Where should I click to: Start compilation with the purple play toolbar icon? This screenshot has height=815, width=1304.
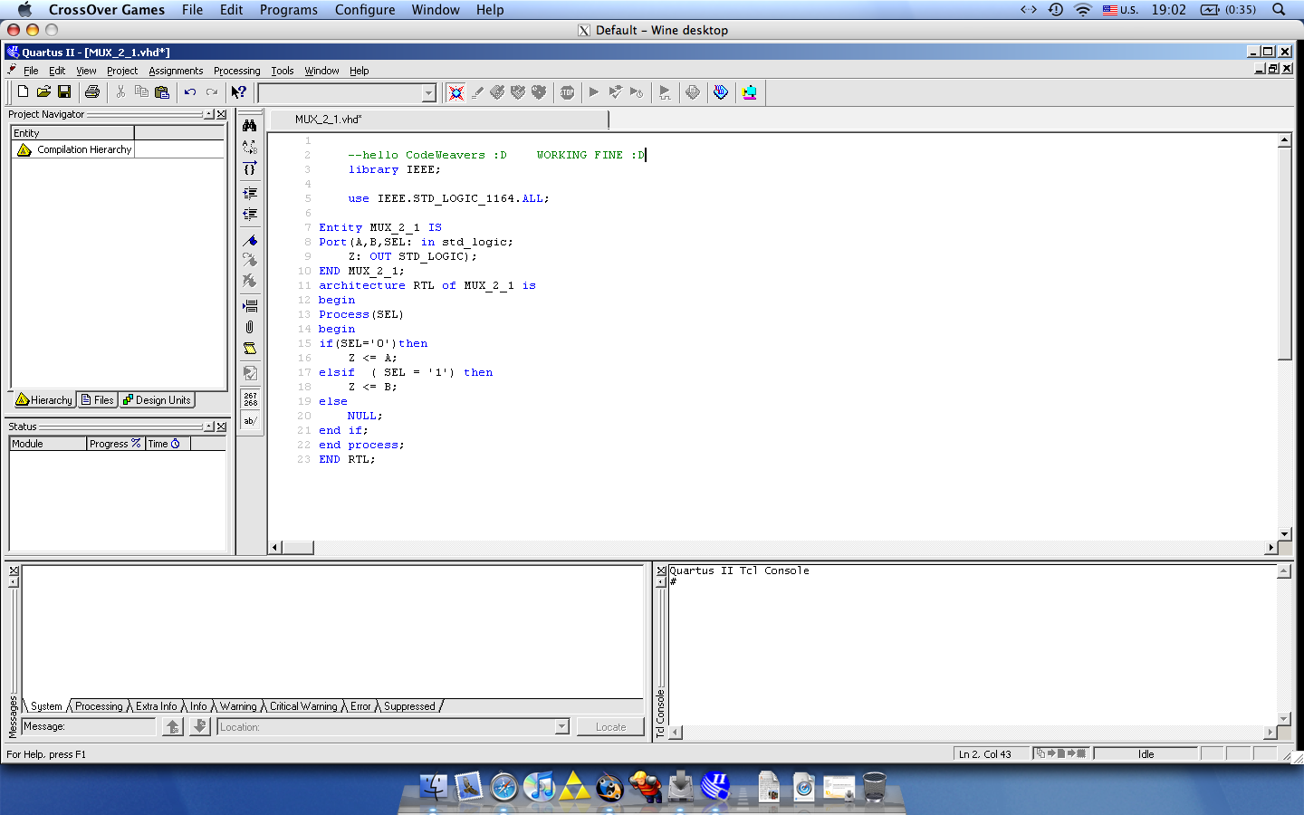(593, 91)
